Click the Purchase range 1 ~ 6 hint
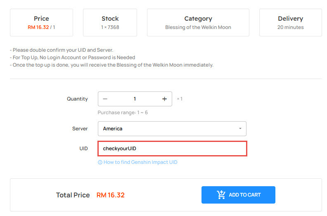 [x=123, y=113]
